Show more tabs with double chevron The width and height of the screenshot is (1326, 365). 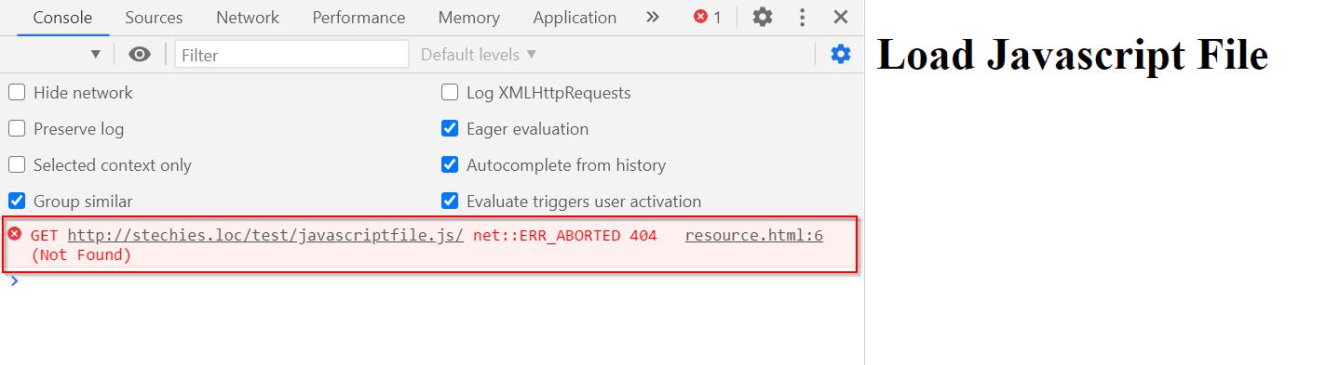(652, 17)
